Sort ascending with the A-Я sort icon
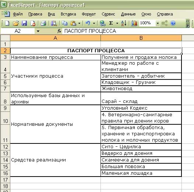Screen dimensions: 194x192 coord(124,23)
